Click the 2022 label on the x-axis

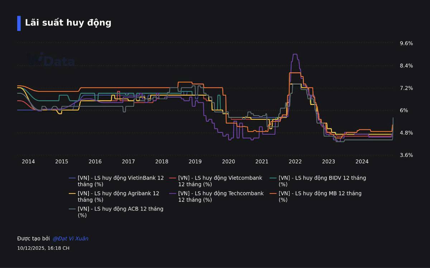[x=295, y=162]
